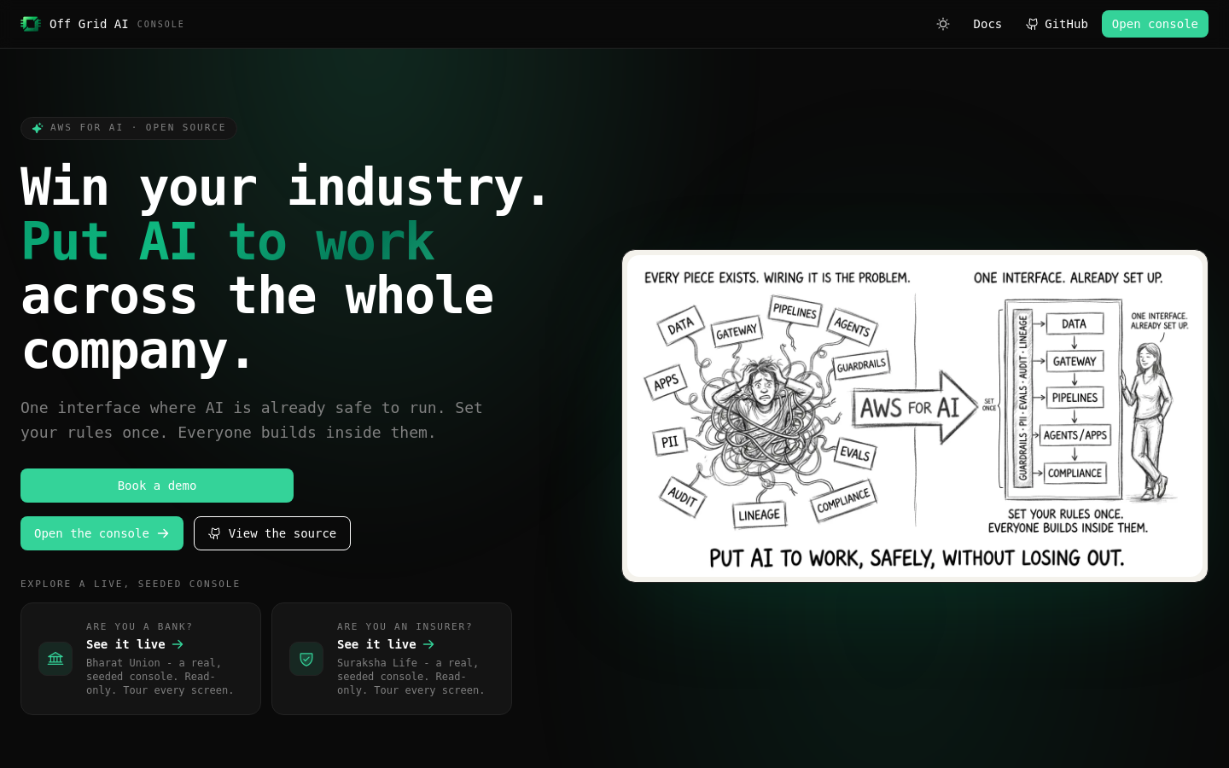This screenshot has width=1229, height=768.
Task: Click the AWS FOR AI · OPEN SOURCE badge
Action: [x=129, y=128]
